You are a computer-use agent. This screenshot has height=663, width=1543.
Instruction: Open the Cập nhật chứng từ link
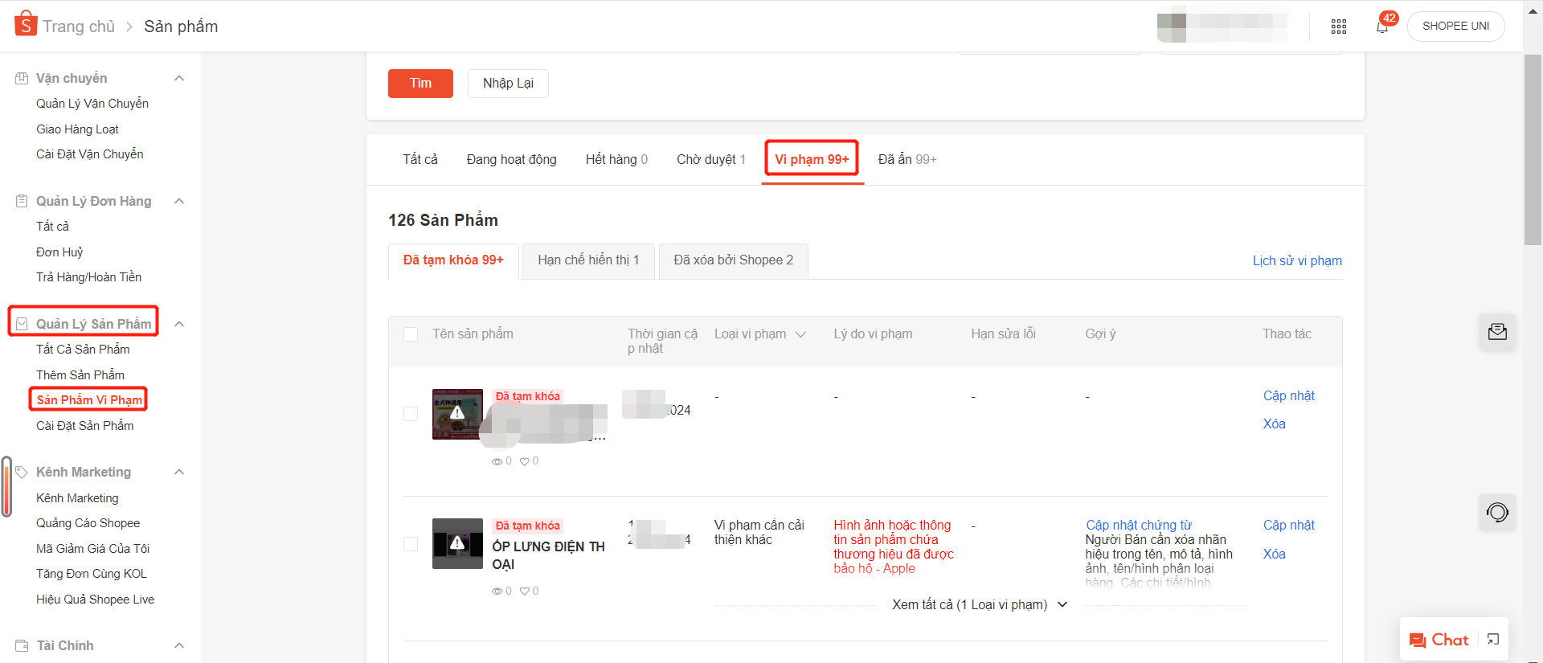click(1139, 525)
